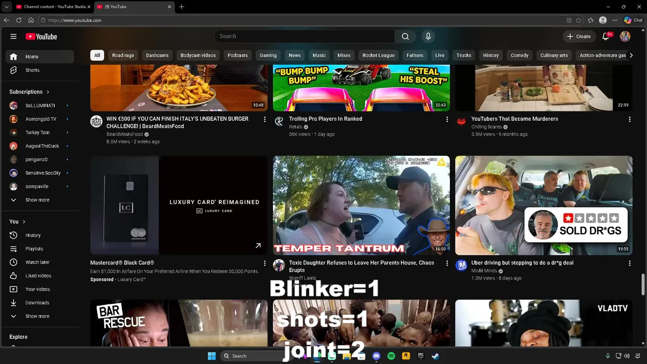
Task: Select the Culinary arts filter chip
Action: tap(554, 55)
